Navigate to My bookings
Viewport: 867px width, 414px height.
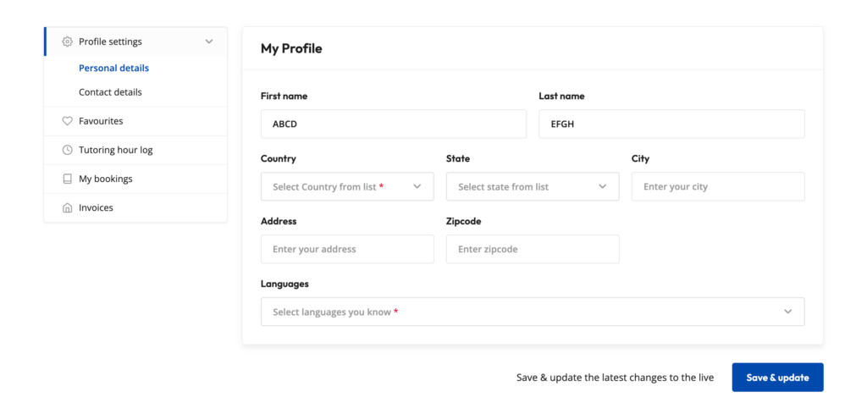(x=105, y=179)
